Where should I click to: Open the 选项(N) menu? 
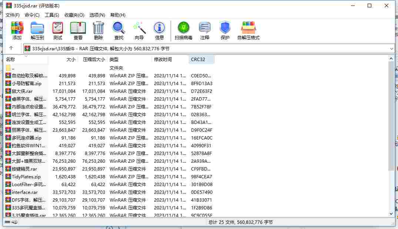97,15
